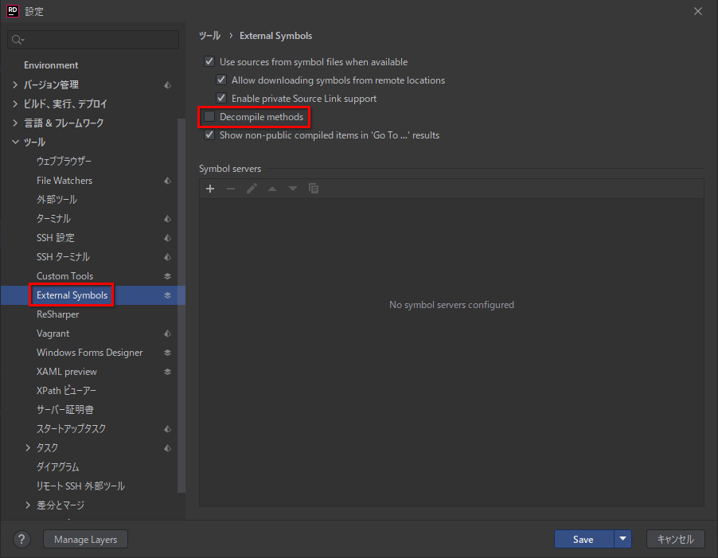Image resolution: width=718 pixels, height=558 pixels.
Task: Click the remove symbol server minus icon
Action: pyautogui.click(x=231, y=189)
